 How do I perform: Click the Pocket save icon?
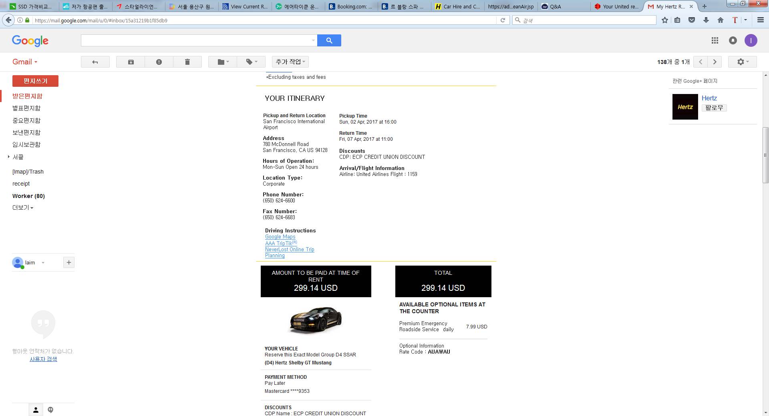(x=692, y=20)
